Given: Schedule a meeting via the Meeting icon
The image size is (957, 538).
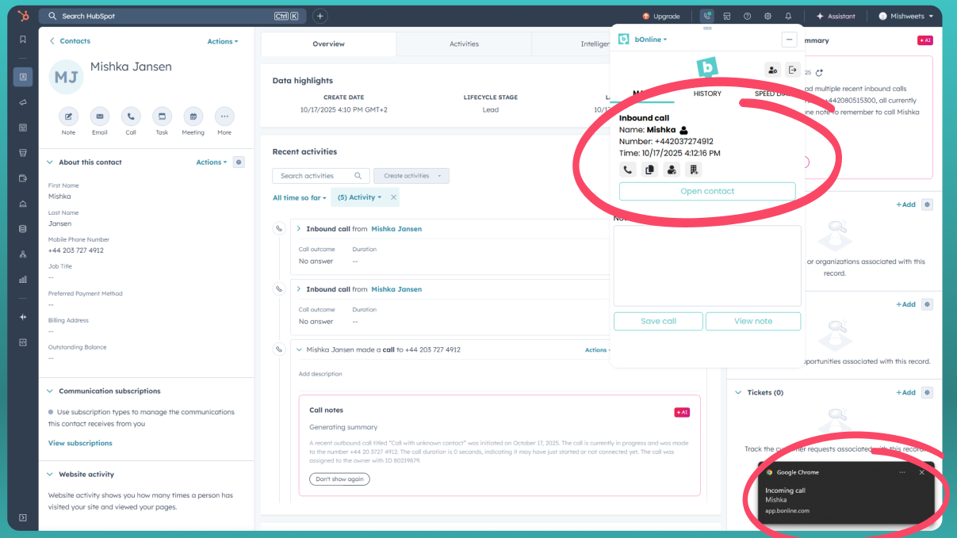Looking at the screenshot, I should tap(193, 116).
